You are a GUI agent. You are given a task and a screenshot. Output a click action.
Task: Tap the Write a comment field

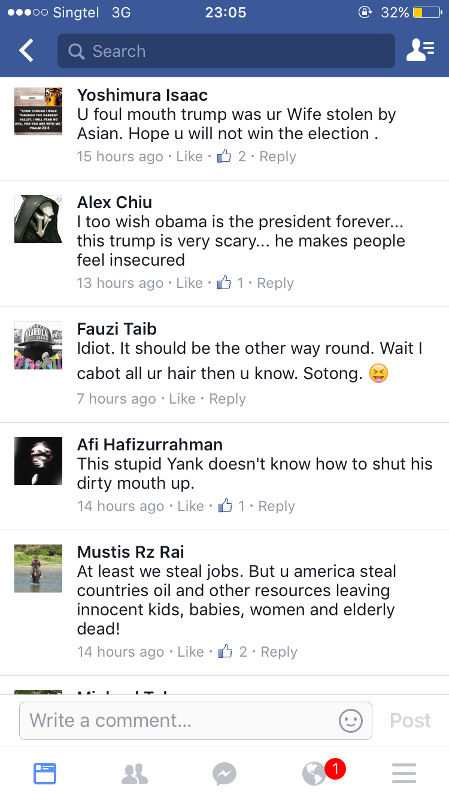click(x=180, y=720)
